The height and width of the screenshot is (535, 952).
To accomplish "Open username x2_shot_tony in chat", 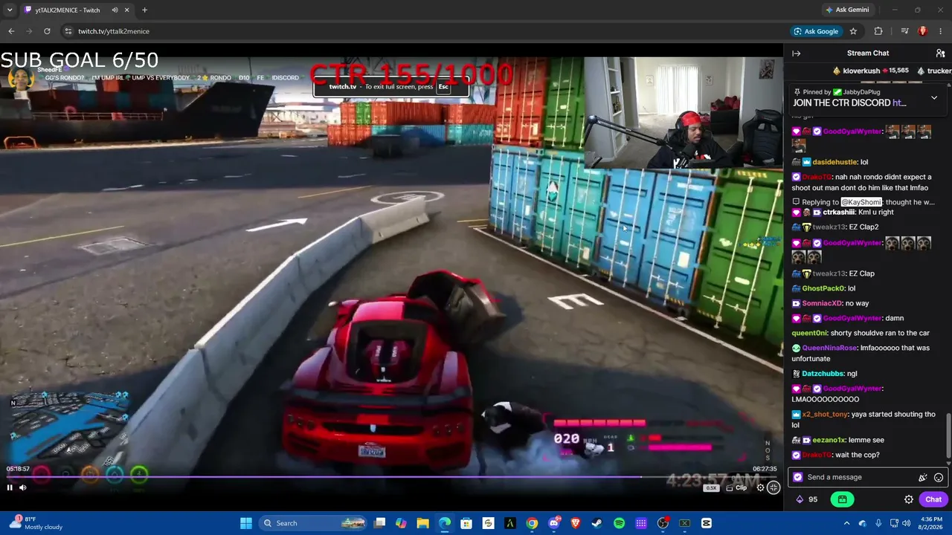I will (x=826, y=415).
